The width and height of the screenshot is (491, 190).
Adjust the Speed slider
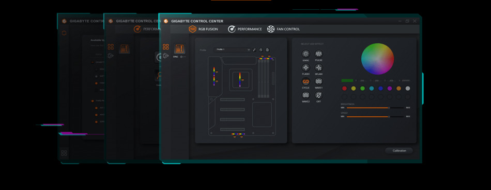click(x=375, y=116)
